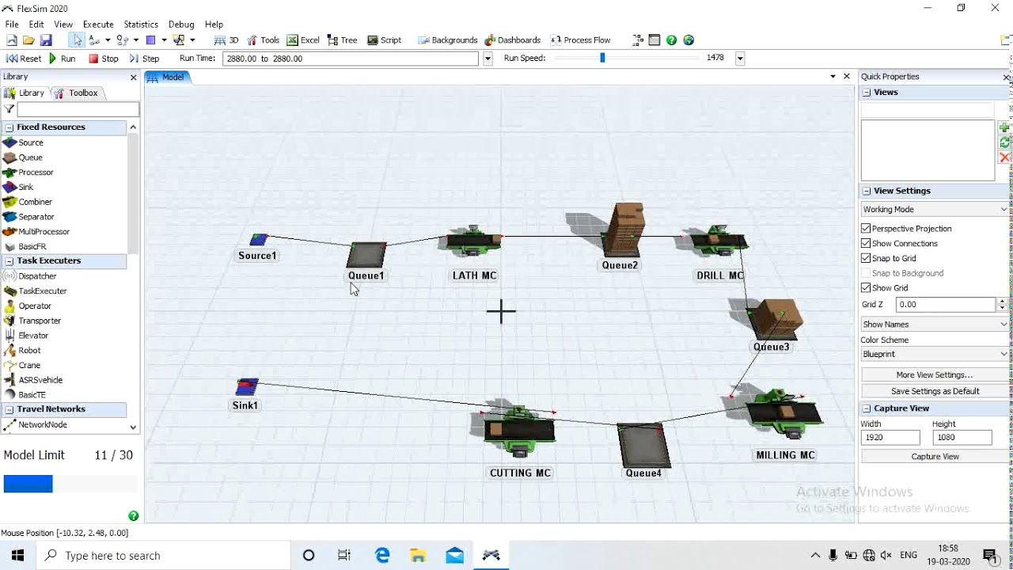The height and width of the screenshot is (570, 1013).
Task: Toggle Show Connections checkbox
Action: [x=866, y=244]
